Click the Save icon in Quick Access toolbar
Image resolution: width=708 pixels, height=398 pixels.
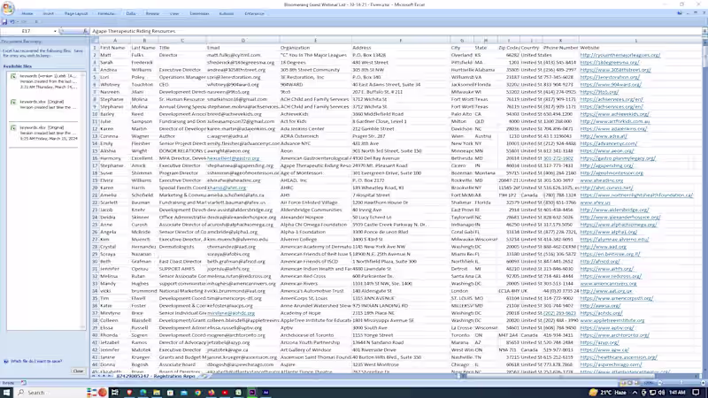click(4, 21)
